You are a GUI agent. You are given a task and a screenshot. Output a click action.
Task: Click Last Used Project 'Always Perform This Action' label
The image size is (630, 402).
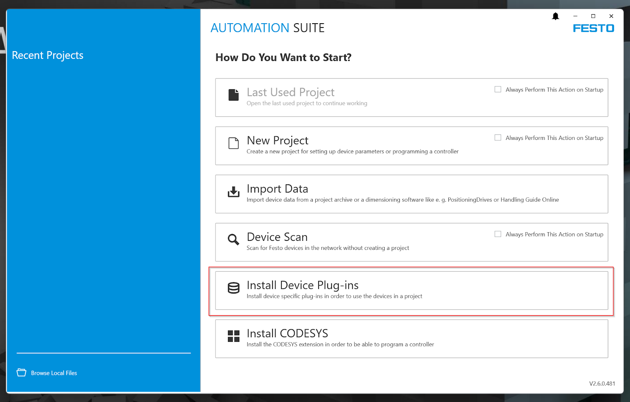[554, 90]
